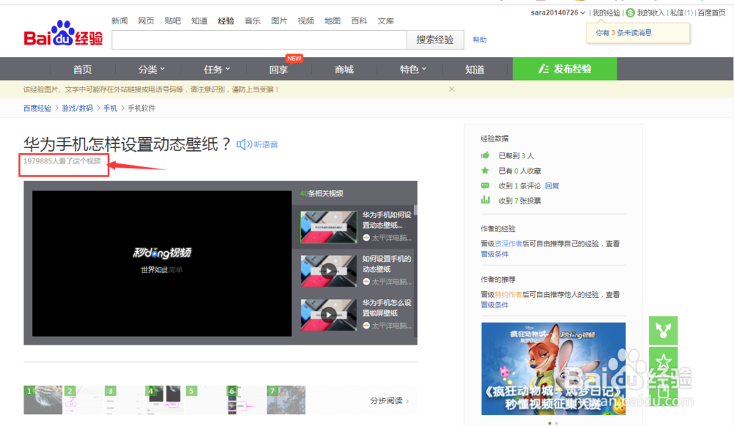Click the star icon beside 已有 0 人收藏

point(485,170)
